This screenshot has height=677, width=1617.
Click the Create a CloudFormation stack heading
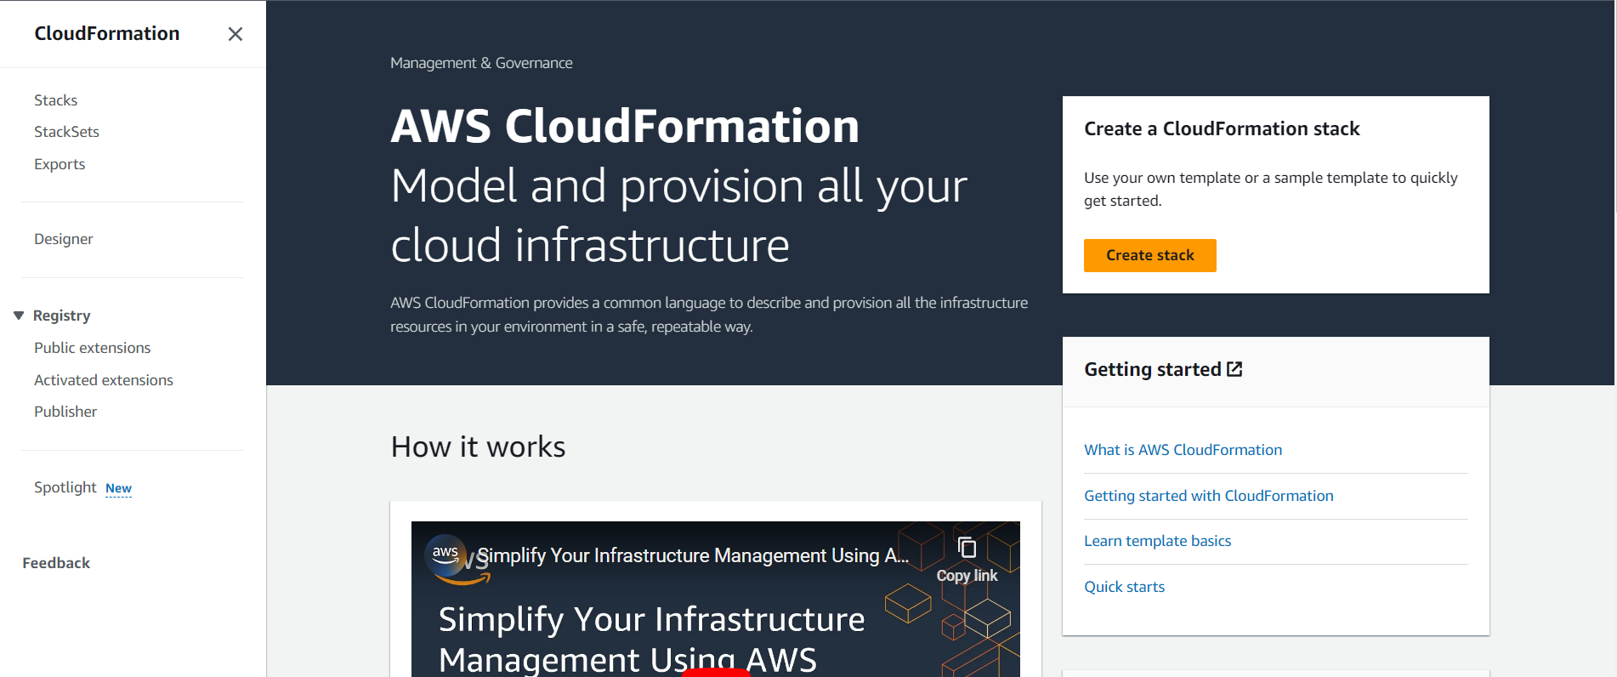1222,128
